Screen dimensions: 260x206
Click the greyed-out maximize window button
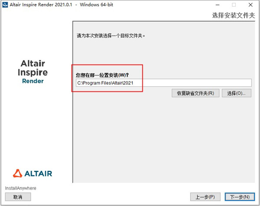[x=234, y=5]
